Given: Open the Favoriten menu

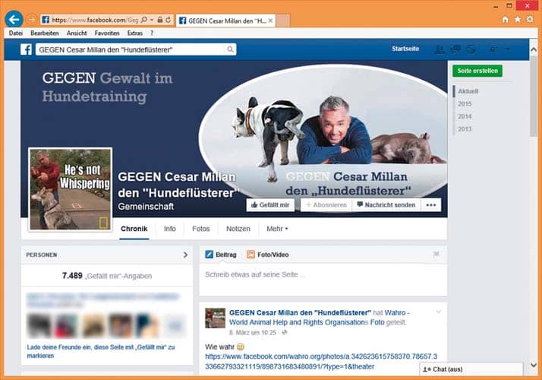Looking at the screenshot, I should pos(109,33).
